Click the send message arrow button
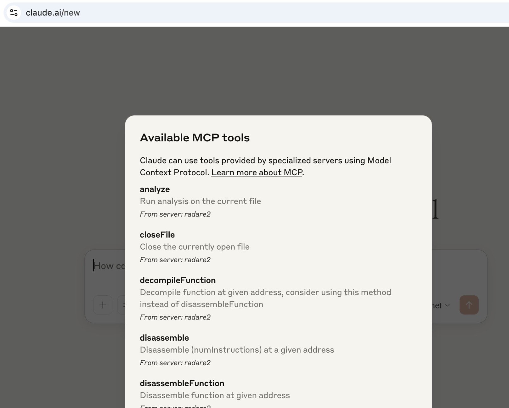 click(x=469, y=305)
